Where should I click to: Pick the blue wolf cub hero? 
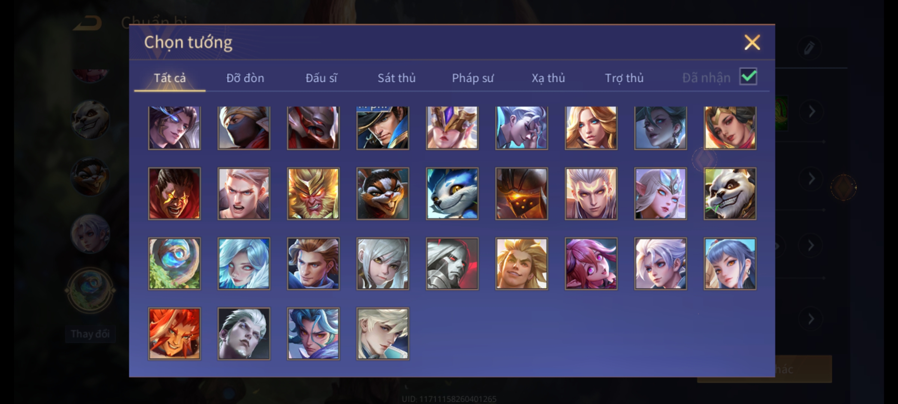[x=452, y=193]
